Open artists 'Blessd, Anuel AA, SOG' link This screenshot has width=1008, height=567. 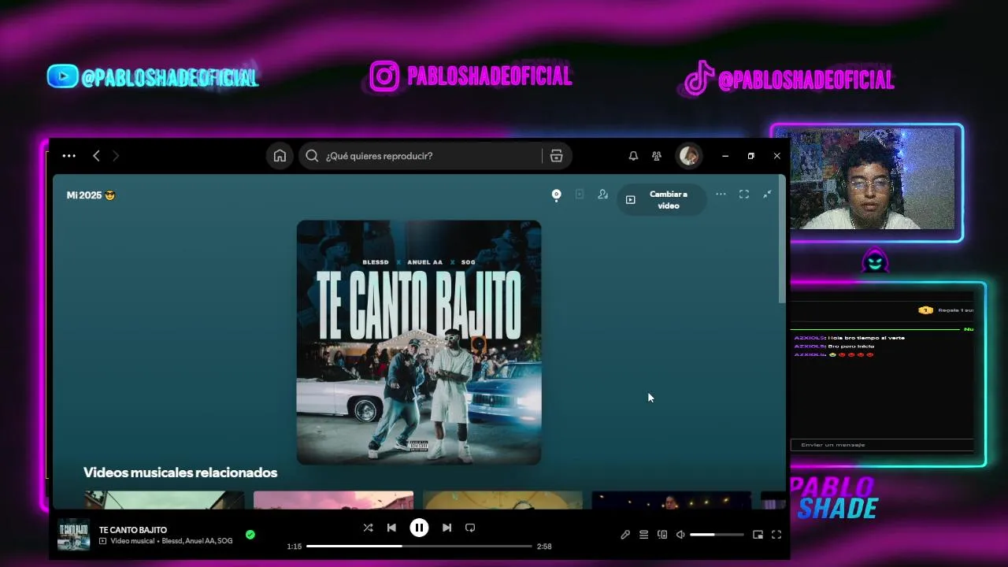point(197,542)
